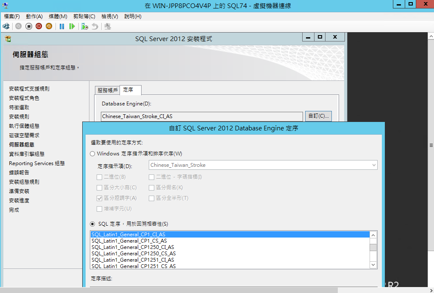Click the Revert undo arrow icon

95,26
